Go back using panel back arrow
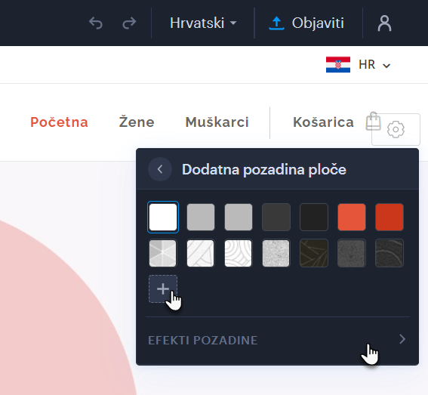 160,169
